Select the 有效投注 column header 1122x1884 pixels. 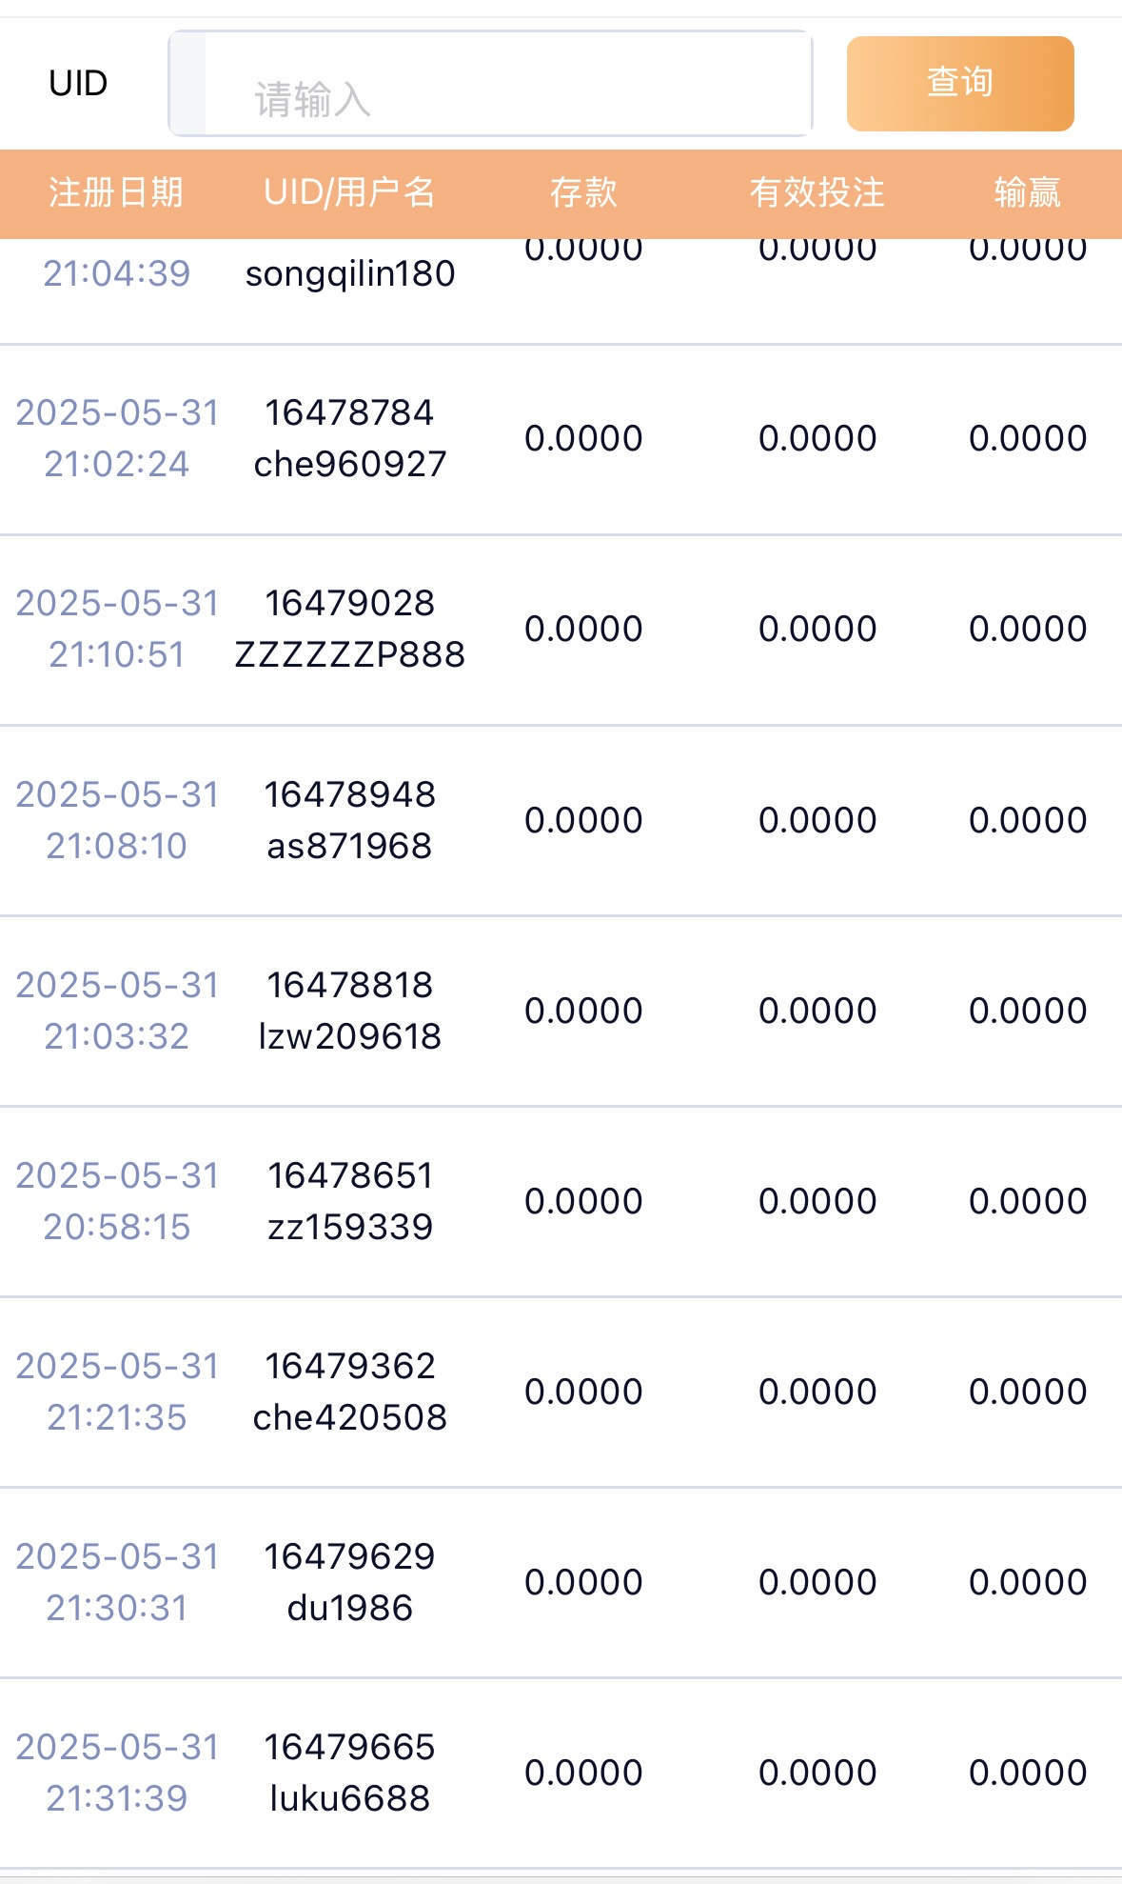tap(817, 193)
